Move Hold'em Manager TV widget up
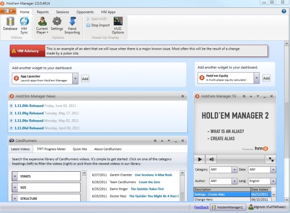Image resolution: width=290 pixels, height=213 pixels. (251, 96)
